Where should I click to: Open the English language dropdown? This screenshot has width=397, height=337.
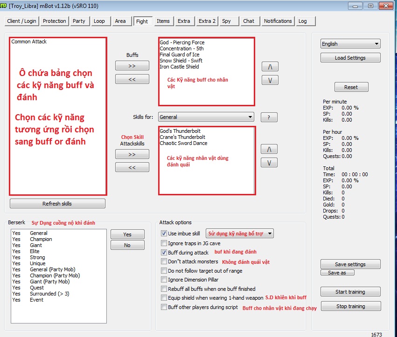click(350, 44)
